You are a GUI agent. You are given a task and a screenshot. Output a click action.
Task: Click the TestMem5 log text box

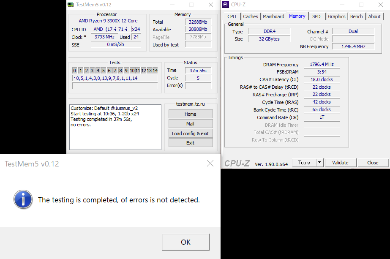(x=115, y=127)
